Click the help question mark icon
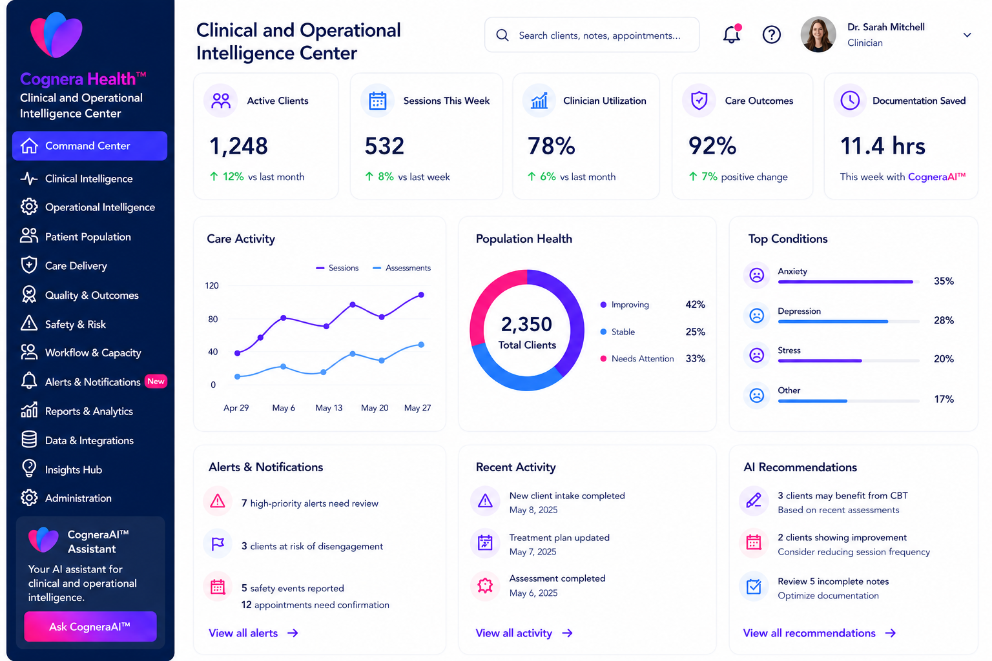992x661 pixels. [x=772, y=35]
